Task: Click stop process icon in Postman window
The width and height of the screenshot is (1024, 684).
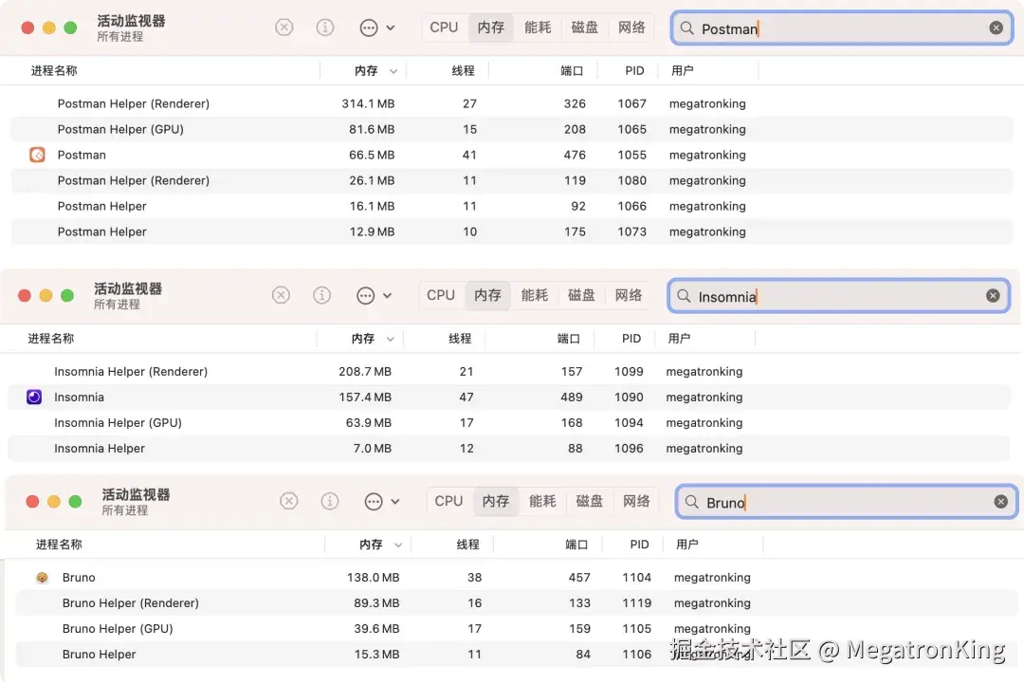Action: (284, 28)
